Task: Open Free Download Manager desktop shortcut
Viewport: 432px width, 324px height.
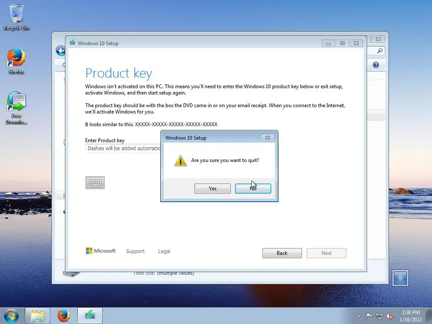Action: click(x=16, y=108)
